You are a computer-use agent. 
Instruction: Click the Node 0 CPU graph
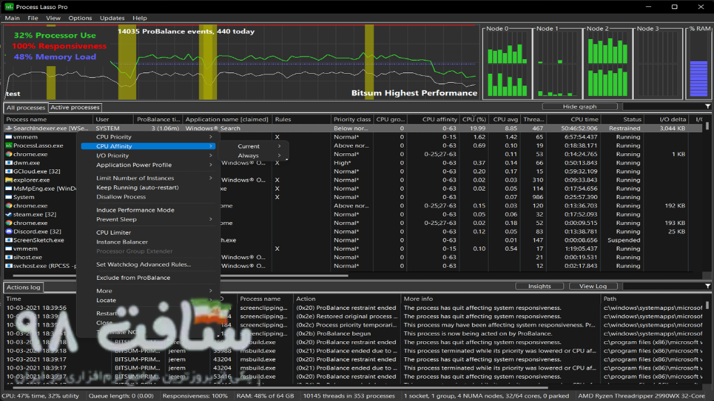[x=508, y=63]
